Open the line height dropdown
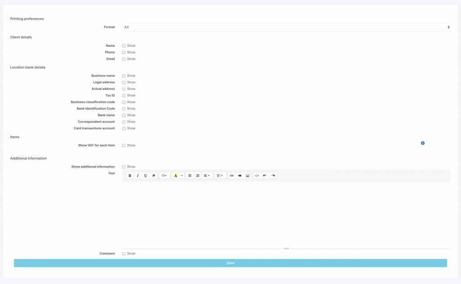The width and height of the screenshot is (461, 284). [x=220, y=176]
